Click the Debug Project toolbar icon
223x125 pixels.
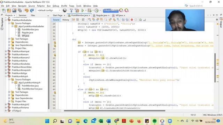(90, 10)
